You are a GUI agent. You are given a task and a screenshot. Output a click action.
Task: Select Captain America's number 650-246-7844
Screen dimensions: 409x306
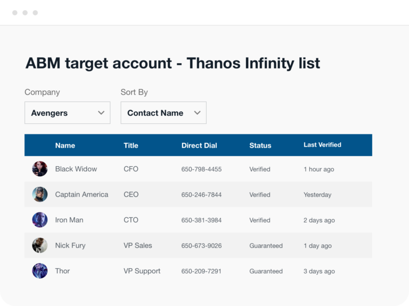coord(201,194)
